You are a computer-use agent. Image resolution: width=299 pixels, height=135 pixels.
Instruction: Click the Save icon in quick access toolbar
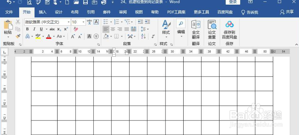[x=85, y=2]
